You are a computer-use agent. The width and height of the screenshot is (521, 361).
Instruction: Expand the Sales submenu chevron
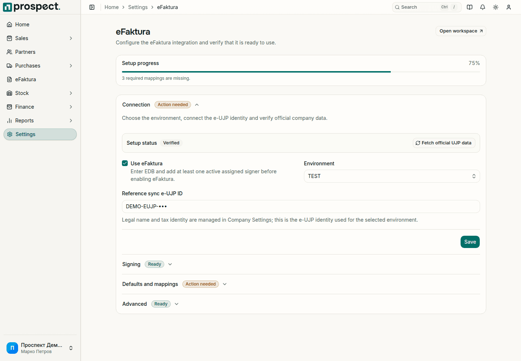(x=71, y=38)
